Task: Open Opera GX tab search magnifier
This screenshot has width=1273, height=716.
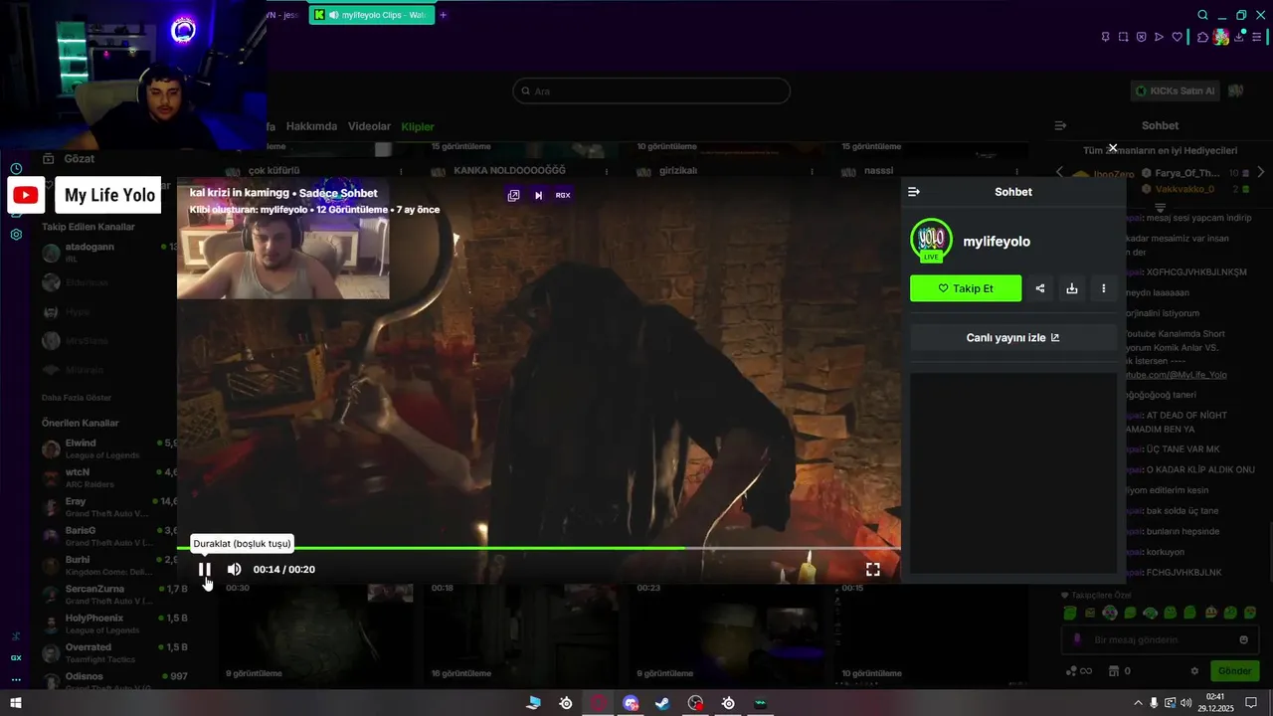Action: coord(1202,15)
